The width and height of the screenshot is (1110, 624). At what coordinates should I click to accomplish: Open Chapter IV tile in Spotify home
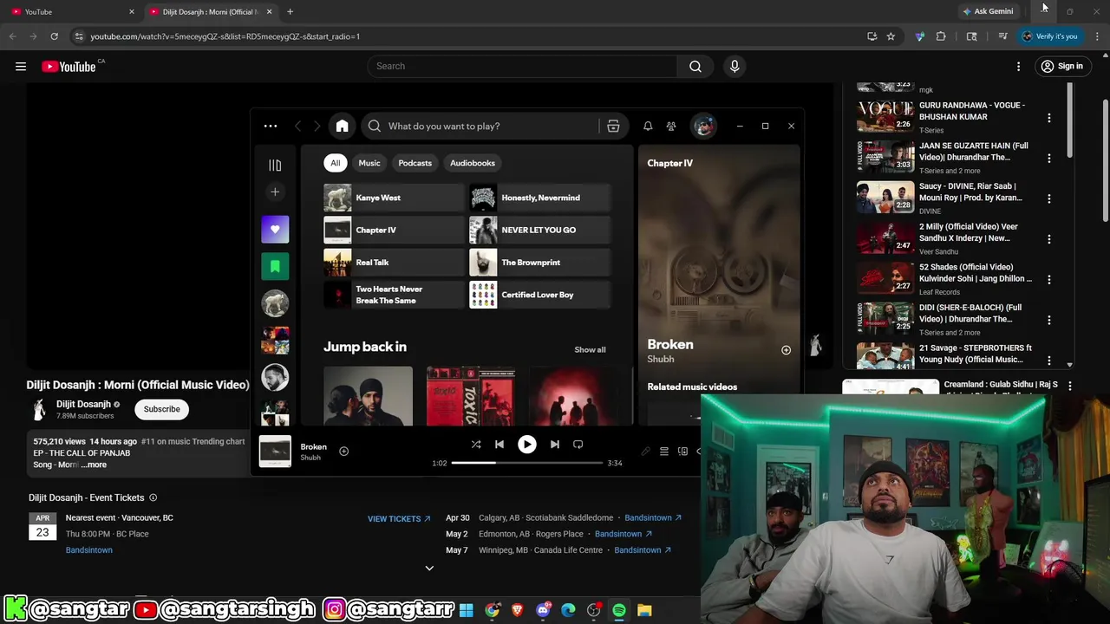[x=394, y=230]
